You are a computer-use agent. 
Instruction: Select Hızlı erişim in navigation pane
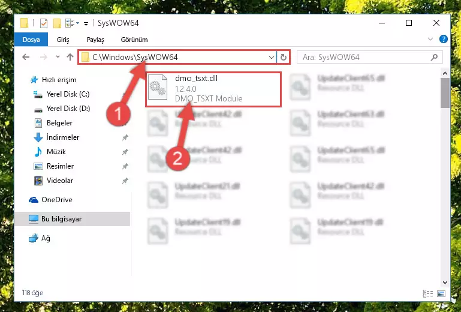53,80
